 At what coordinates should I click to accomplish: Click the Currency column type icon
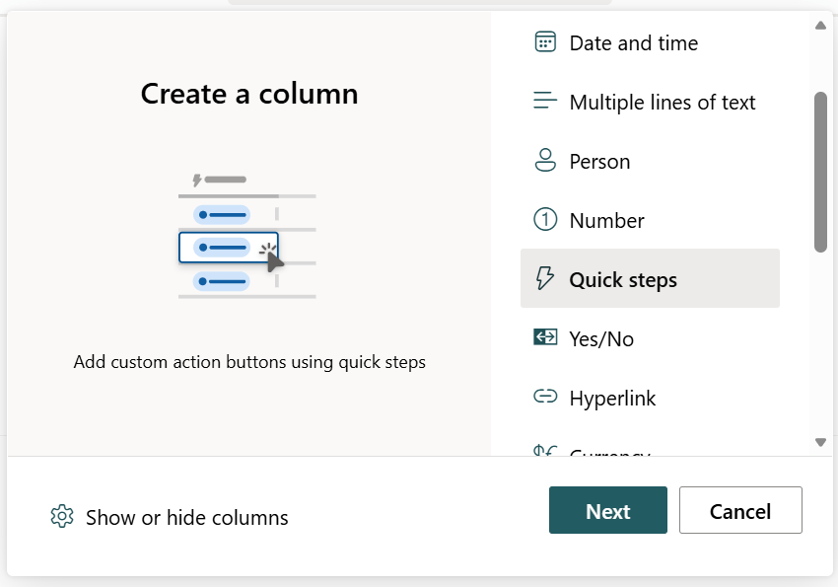[545, 453]
